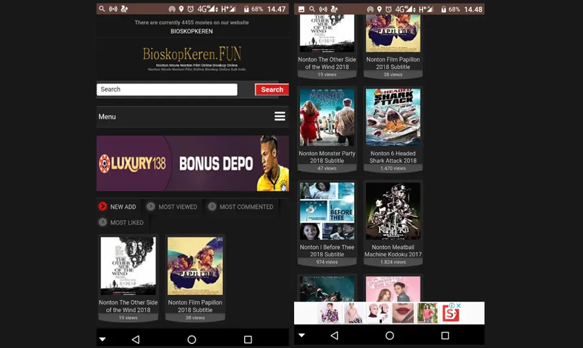Screen dimensions: 583x348
Task: Click the red Search button
Action: (x=272, y=89)
